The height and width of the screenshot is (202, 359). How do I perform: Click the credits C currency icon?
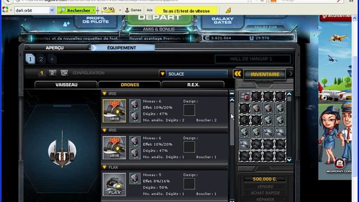(x=207, y=38)
